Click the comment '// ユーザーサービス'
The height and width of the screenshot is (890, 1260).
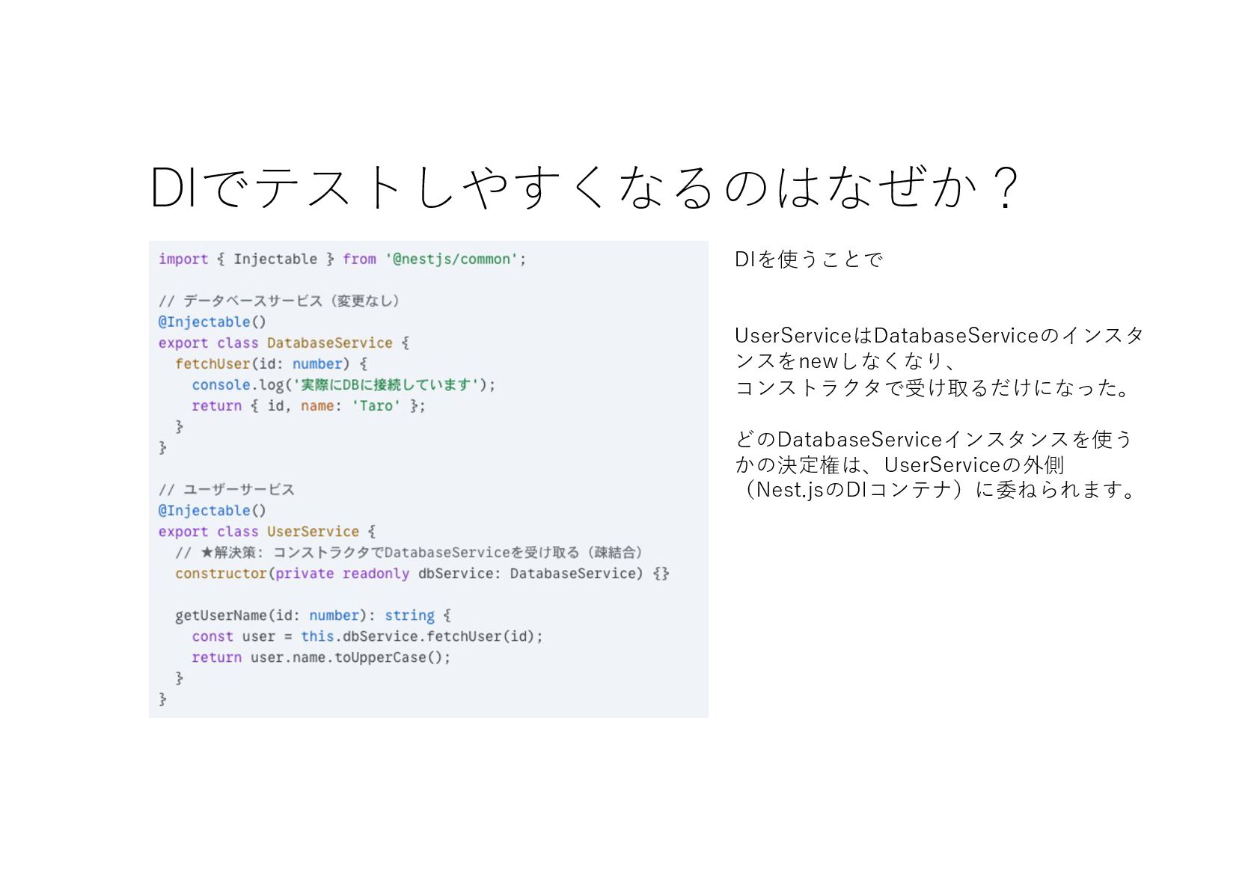pos(226,489)
